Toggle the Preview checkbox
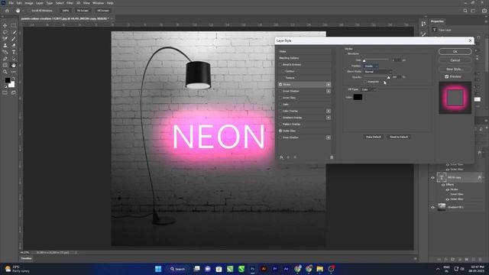Screen dimensions: 489x275 pos(446,76)
